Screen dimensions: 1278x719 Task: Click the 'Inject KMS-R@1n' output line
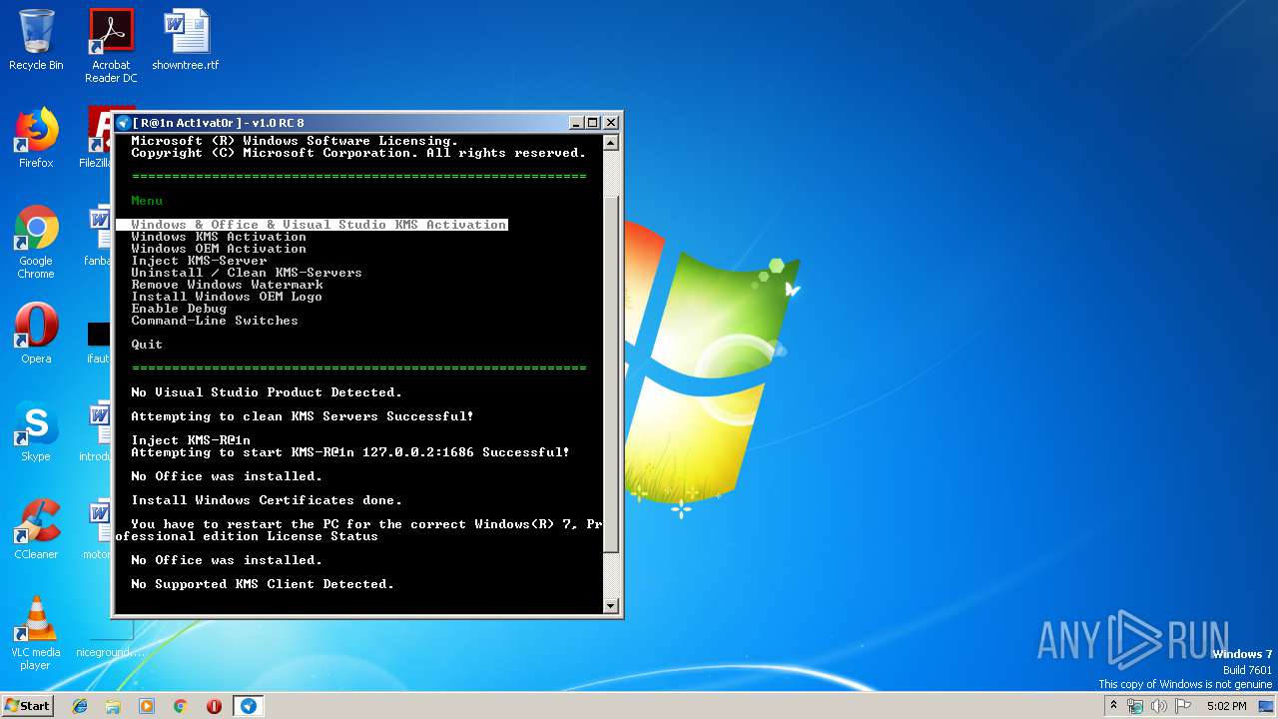pos(191,440)
